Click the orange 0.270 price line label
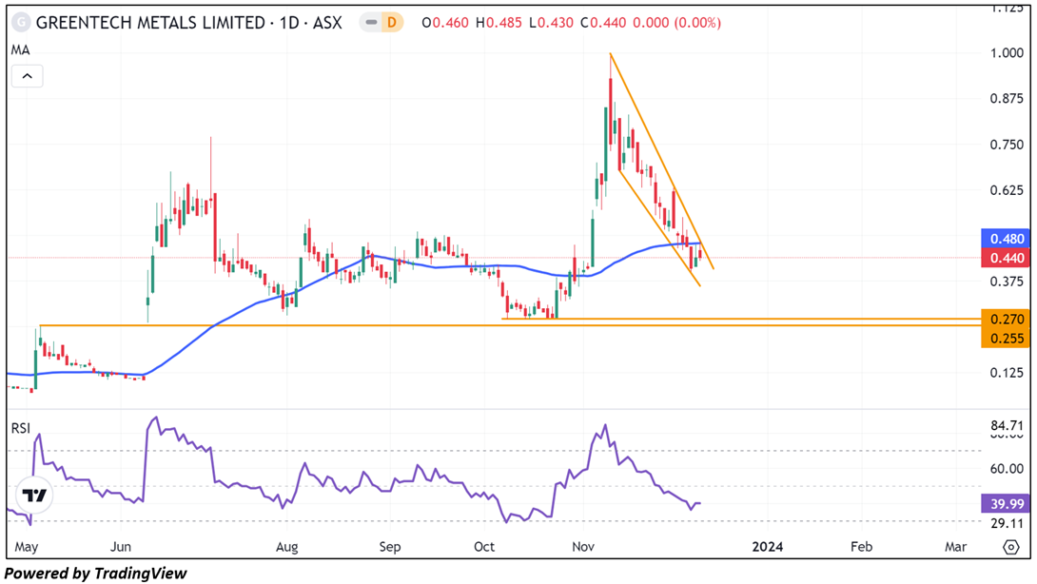 point(1006,319)
